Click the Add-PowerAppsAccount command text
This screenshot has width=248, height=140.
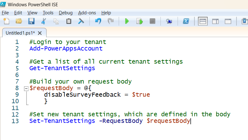[66, 48]
